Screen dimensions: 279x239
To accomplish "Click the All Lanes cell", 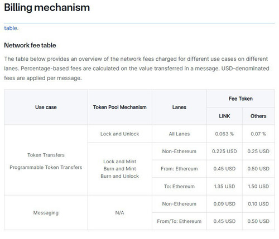I will tap(179, 134).
